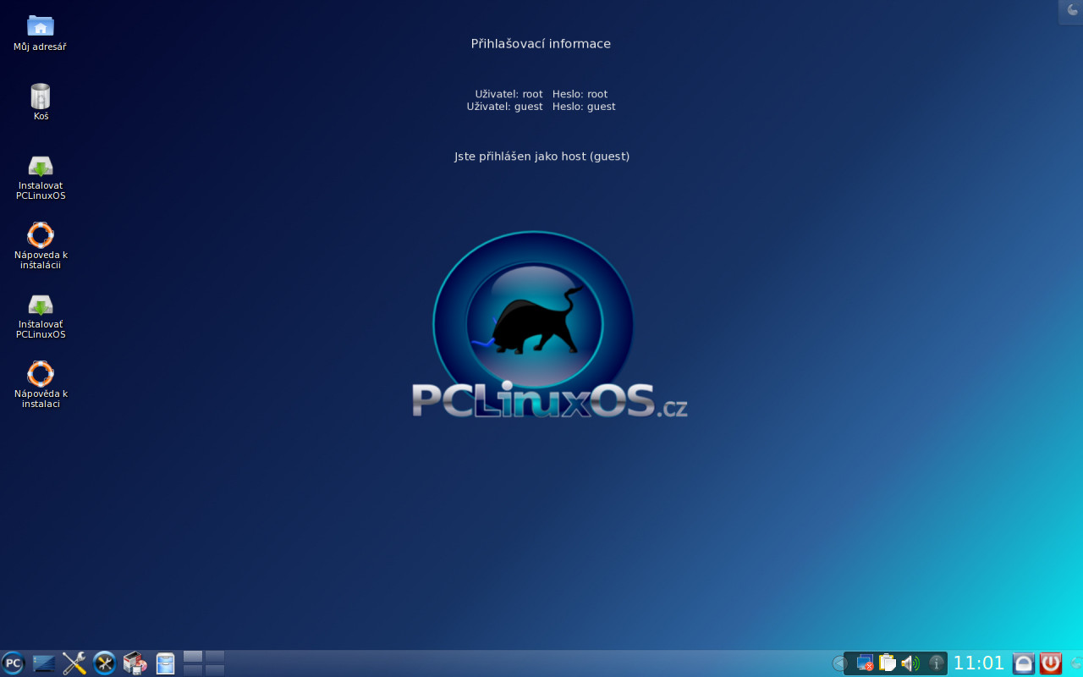Open the clipboard tray icon

(888, 663)
